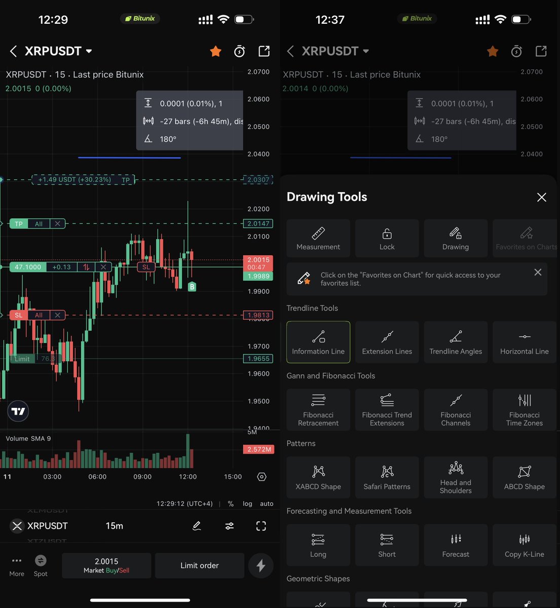Select the Forecast tool
The height and width of the screenshot is (608, 560).
(456, 545)
